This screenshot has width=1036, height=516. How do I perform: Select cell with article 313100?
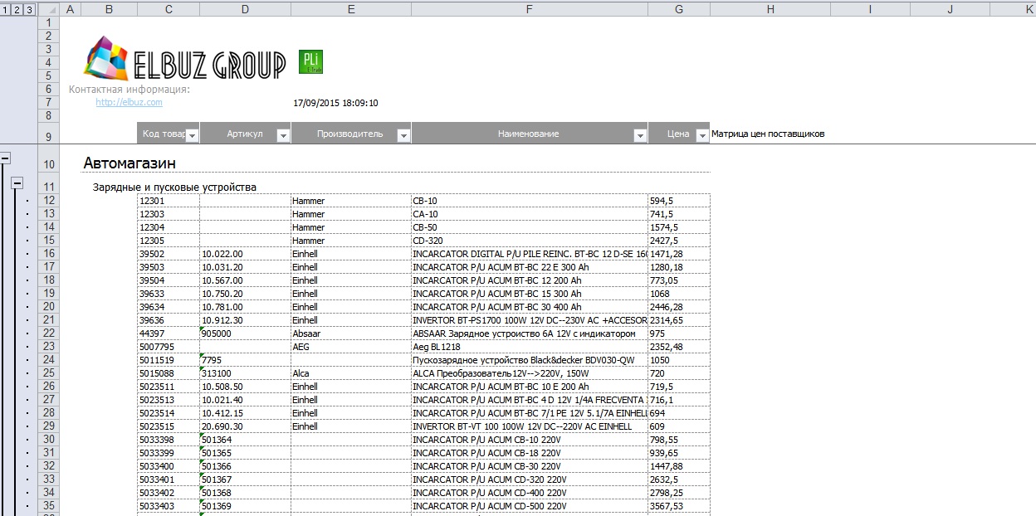point(245,373)
